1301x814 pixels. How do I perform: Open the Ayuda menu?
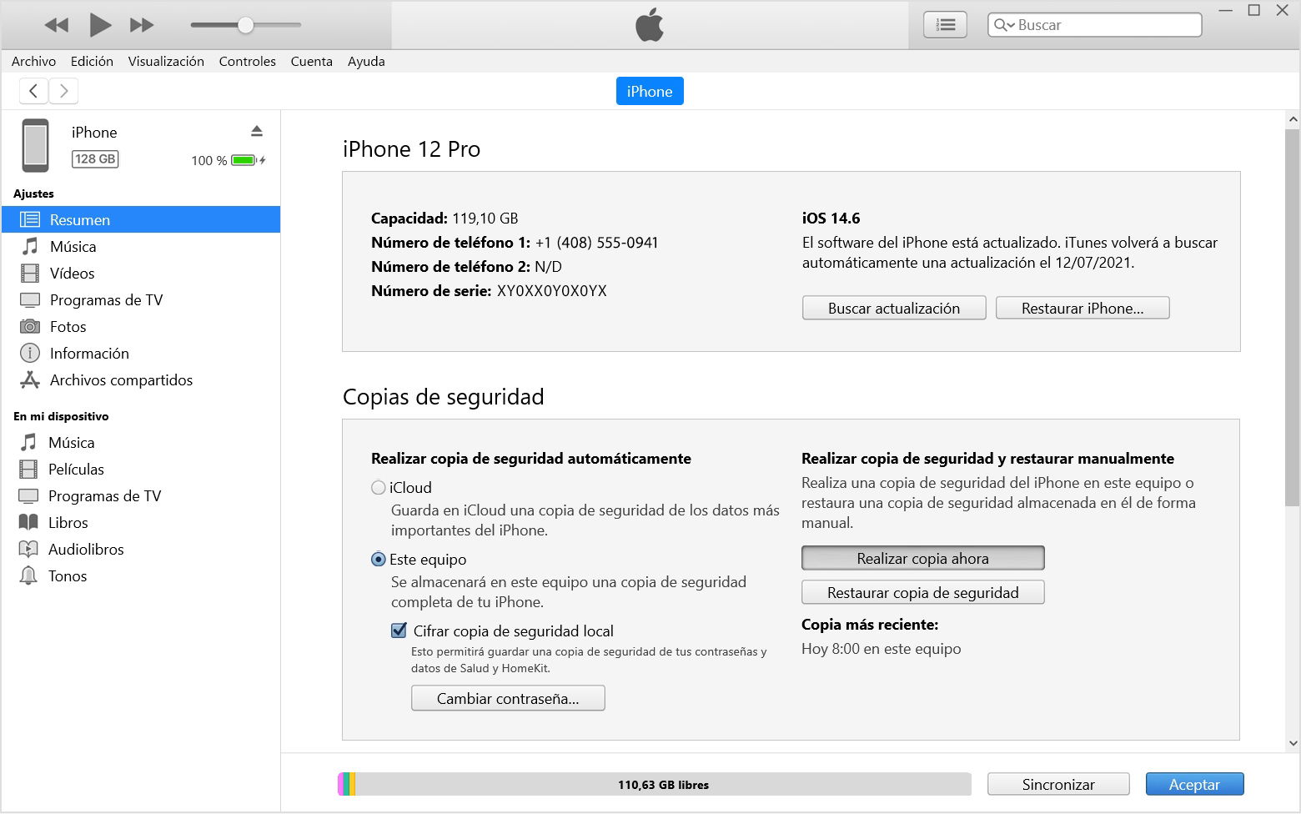[x=366, y=61]
